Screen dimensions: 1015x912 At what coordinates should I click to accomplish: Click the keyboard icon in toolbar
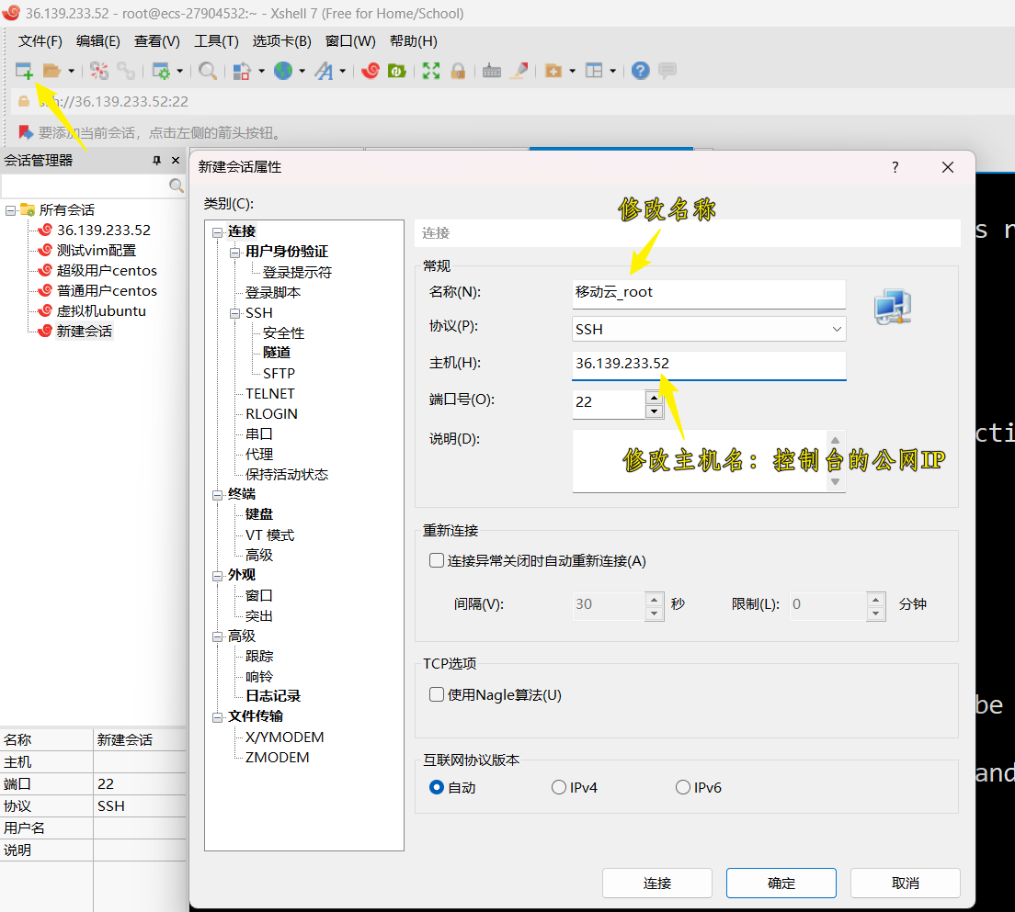point(492,71)
